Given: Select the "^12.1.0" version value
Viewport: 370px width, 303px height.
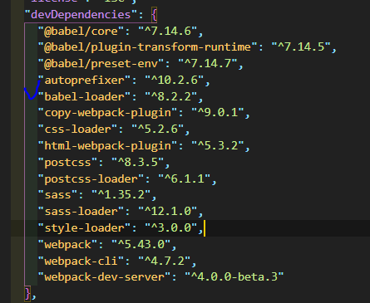Looking at the screenshot, I should tap(168, 212).
